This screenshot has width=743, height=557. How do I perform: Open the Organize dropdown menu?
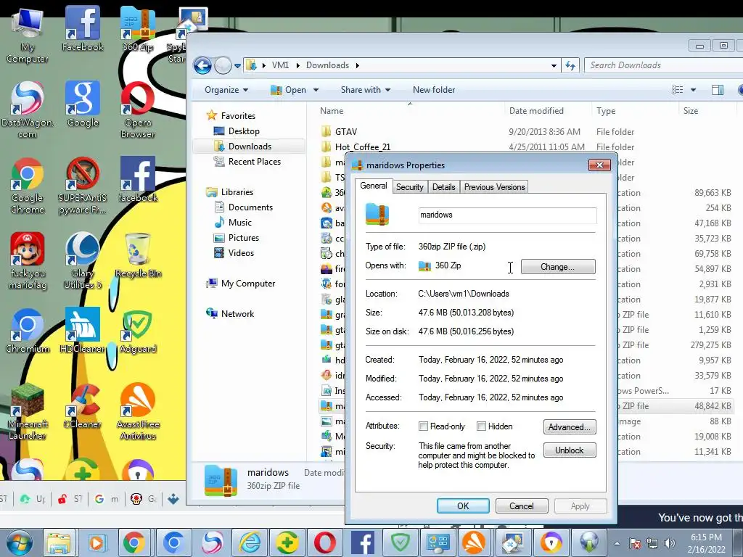[226, 89]
